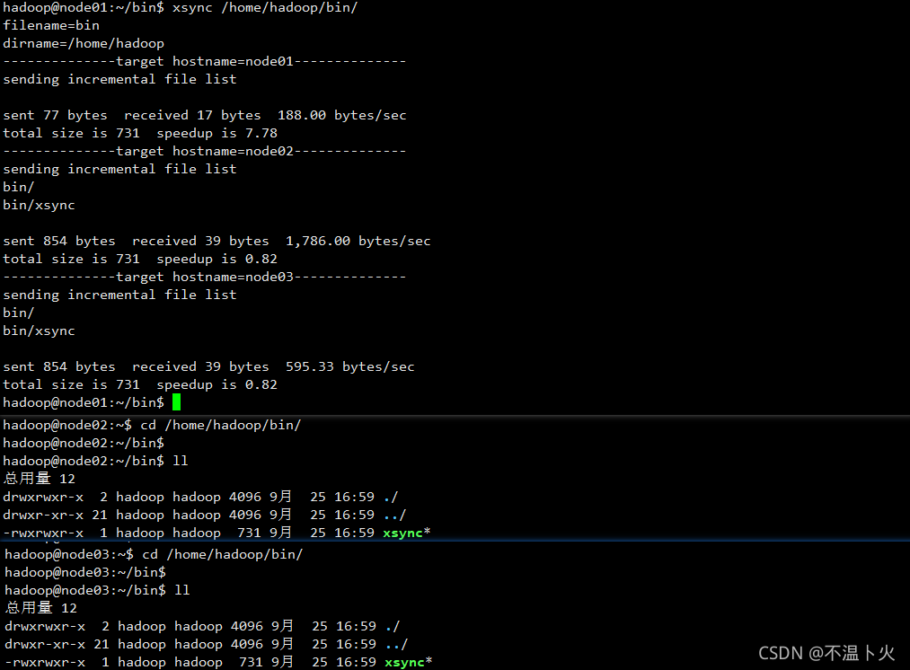Click the '188.00 bytes/sec' value
The image size is (910, 670).
[x=342, y=116]
